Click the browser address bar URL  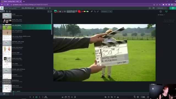[30, 5]
